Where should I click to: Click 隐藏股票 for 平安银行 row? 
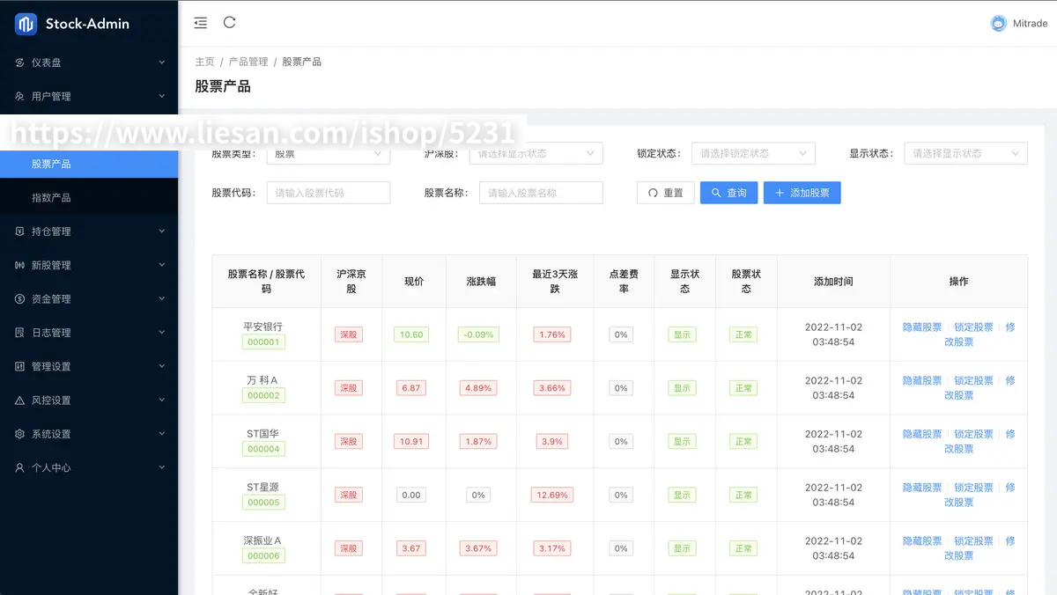click(x=922, y=327)
